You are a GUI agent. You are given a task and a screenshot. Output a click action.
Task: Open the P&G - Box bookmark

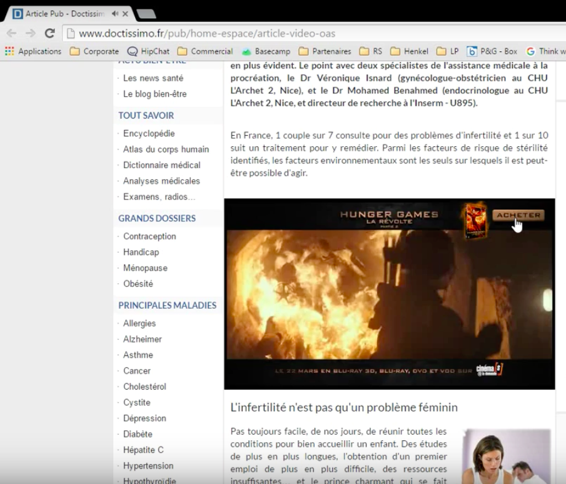[492, 51]
